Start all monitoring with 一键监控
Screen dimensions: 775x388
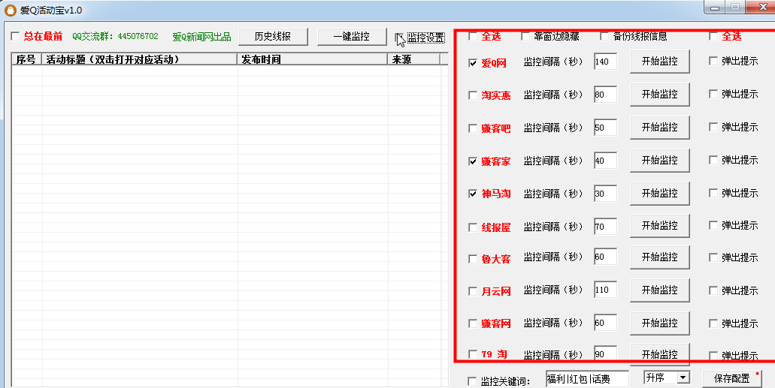[352, 37]
